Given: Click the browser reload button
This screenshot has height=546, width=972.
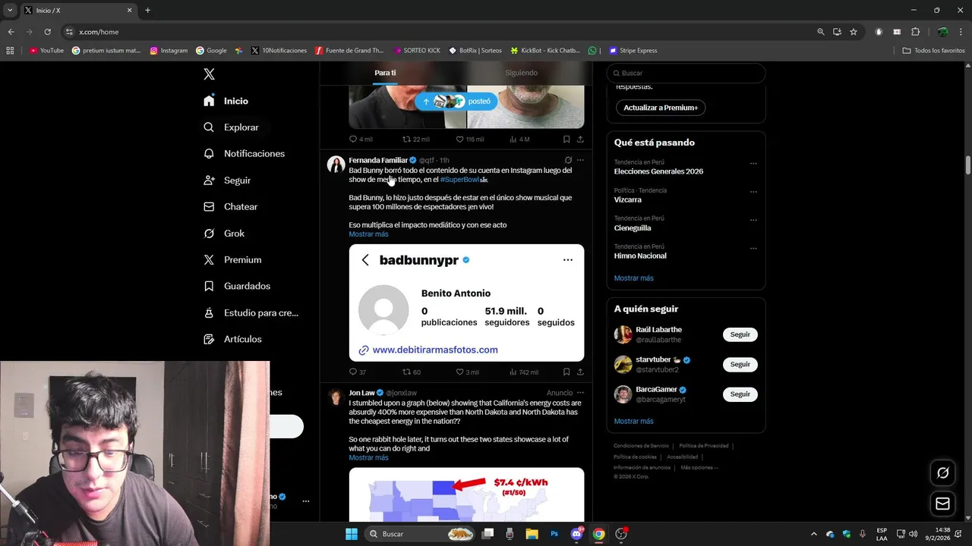Looking at the screenshot, I should (x=47, y=32).
